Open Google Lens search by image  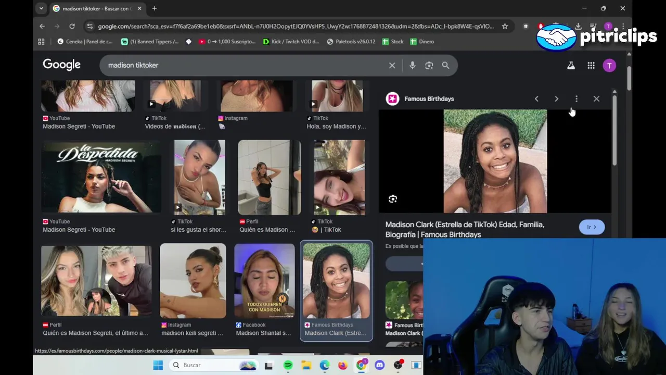429,65
